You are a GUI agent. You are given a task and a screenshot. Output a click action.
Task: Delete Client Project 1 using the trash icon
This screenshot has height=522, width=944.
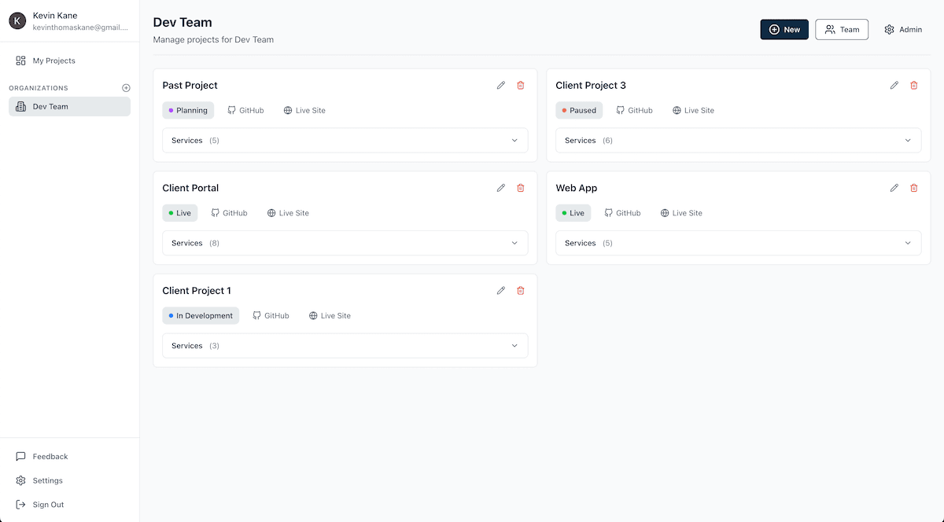(520, 290)
